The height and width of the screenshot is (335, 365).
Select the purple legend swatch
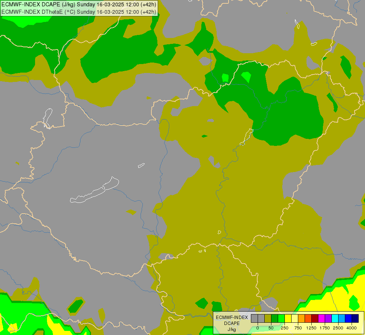tap(328, 319)
